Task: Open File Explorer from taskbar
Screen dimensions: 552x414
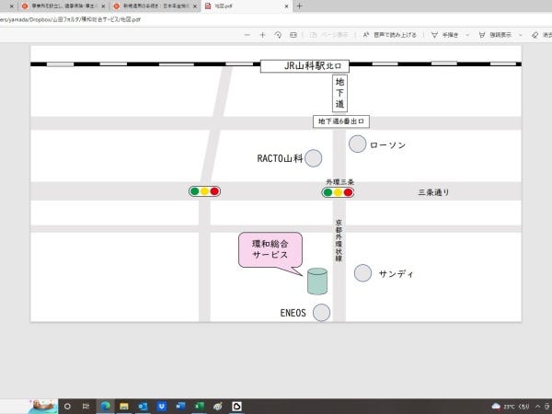Action: pos(124,407)
